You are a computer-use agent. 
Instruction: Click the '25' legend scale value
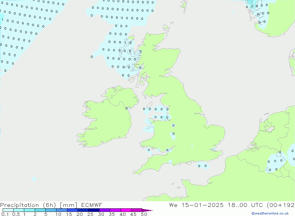(90, 214)
